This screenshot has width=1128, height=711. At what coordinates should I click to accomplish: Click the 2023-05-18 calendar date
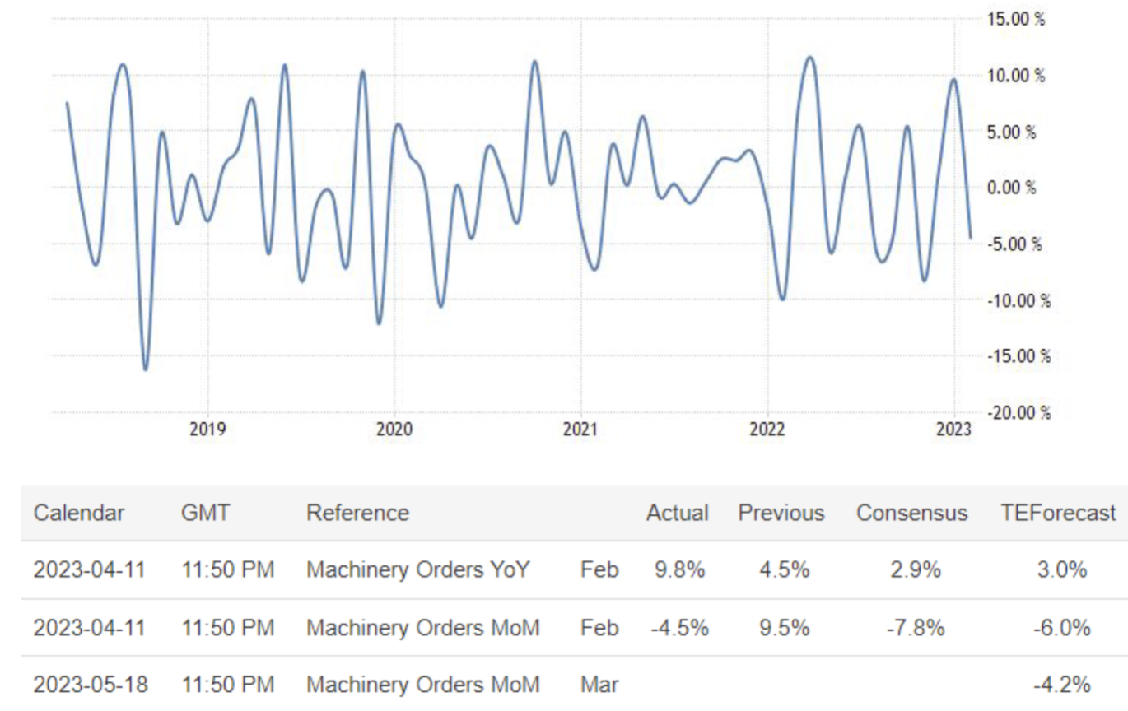tap(90, 684)
